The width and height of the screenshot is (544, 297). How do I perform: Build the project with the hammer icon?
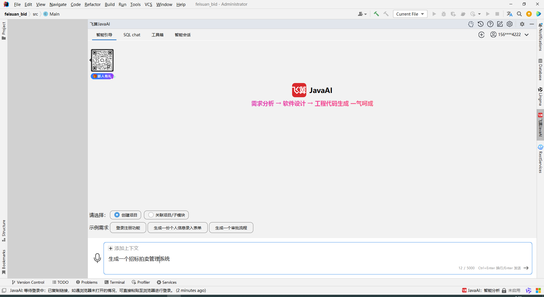pyautogui.click(x=376, y=14)
